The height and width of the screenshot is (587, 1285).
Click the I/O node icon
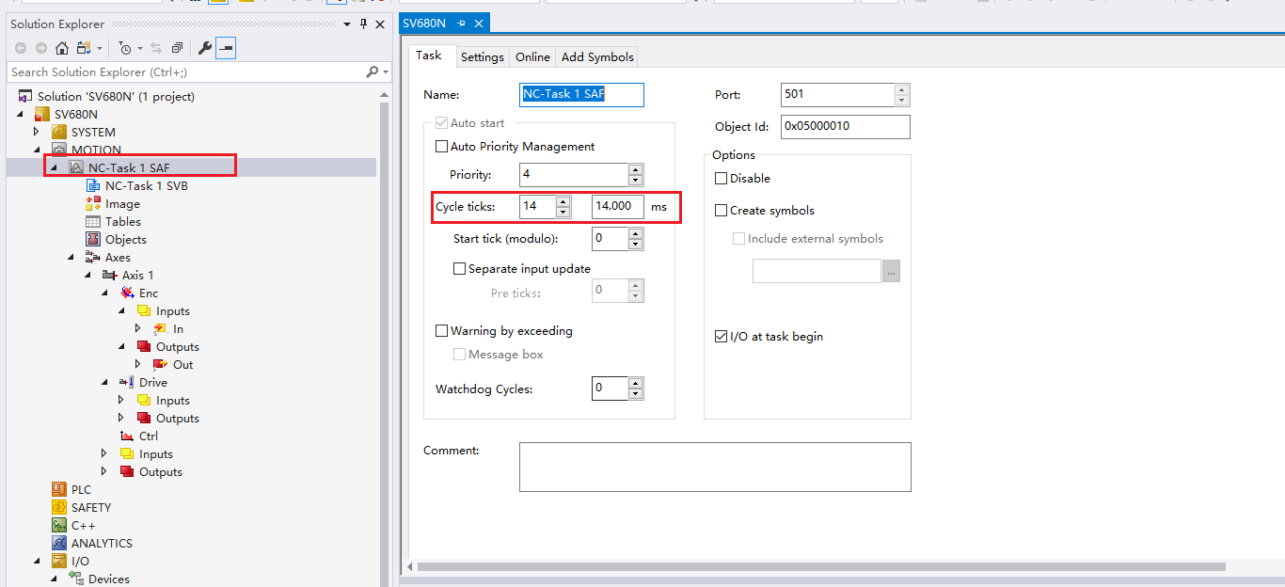pos(59,561)
